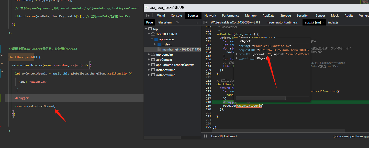This screenshot has height=148, width=369.
Task: Click the Line 218, Column 7 status text
Action: coord(224,136)
